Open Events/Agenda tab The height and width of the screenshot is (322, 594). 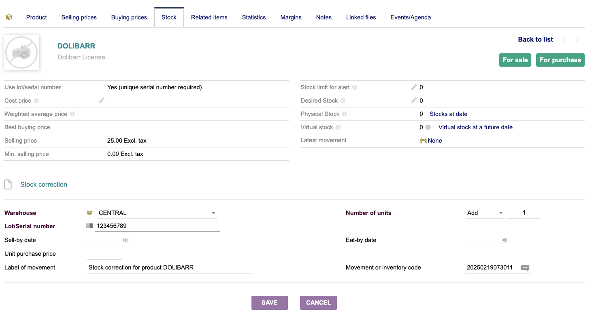411,17
